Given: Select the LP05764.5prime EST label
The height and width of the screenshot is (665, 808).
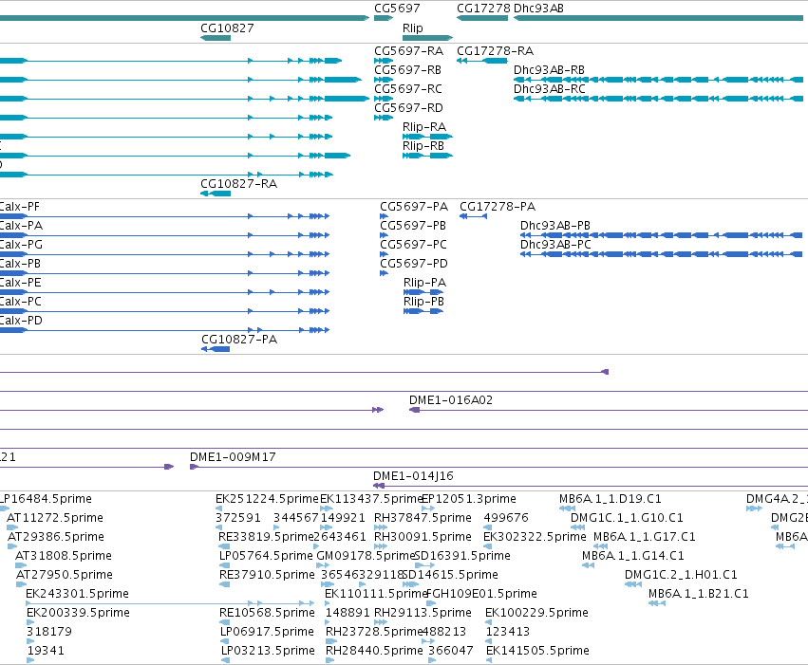Looking at the screenshot, I should pos(266,556).
